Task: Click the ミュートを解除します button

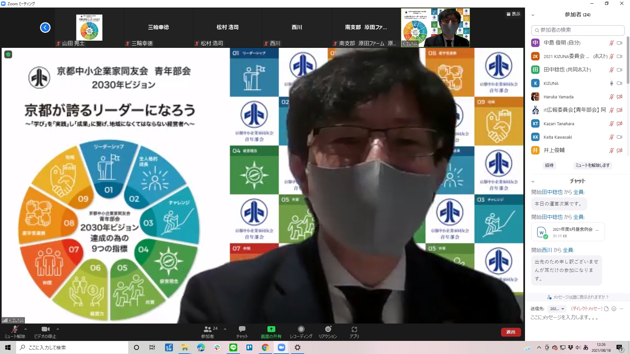Action: (x=593, y=165)
